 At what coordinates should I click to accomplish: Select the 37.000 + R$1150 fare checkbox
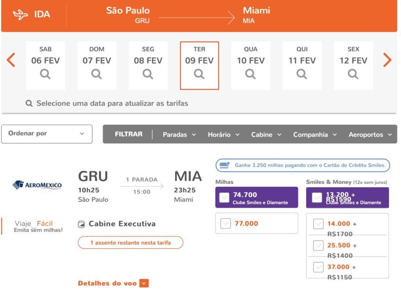tap(318, 267)
